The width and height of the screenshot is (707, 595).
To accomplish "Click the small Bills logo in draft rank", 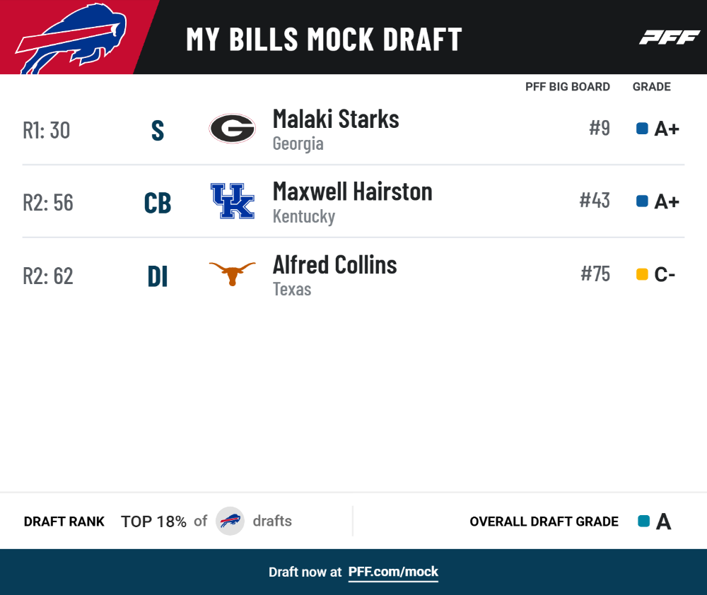I will [x=230, y=521].
